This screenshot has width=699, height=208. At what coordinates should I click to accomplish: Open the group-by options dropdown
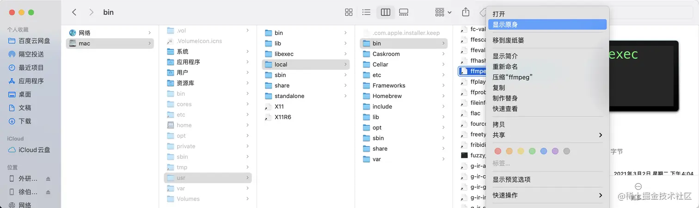coord(443,12)
